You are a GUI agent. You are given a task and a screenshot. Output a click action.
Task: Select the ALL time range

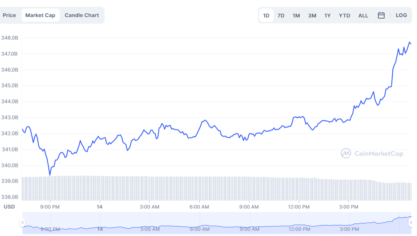[x=363, y=15]
